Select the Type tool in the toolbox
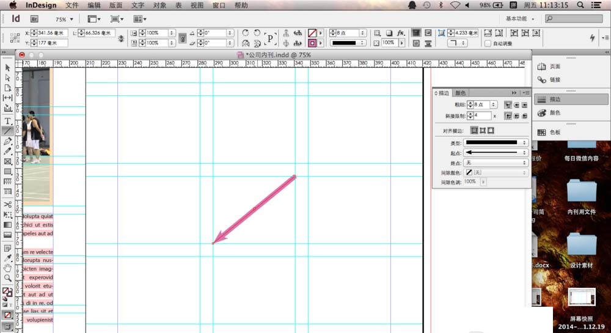611x333 pixels. coord(8,120)
